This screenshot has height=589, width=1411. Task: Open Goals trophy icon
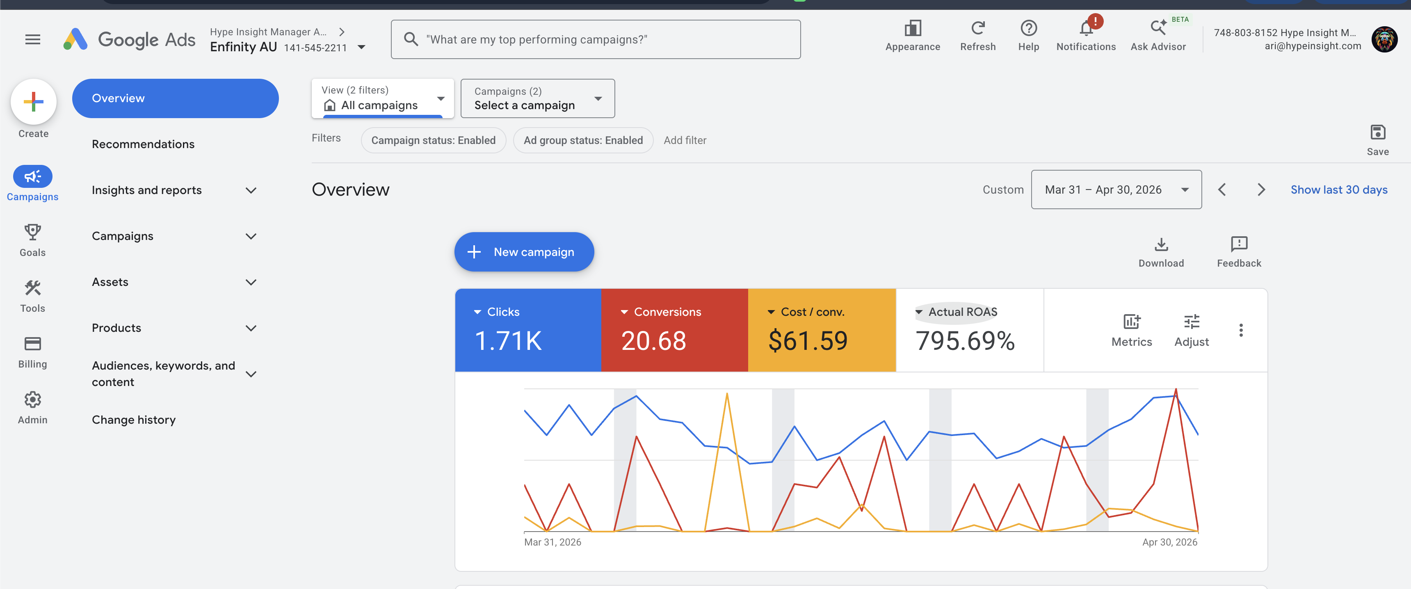(x=33, y=232)
